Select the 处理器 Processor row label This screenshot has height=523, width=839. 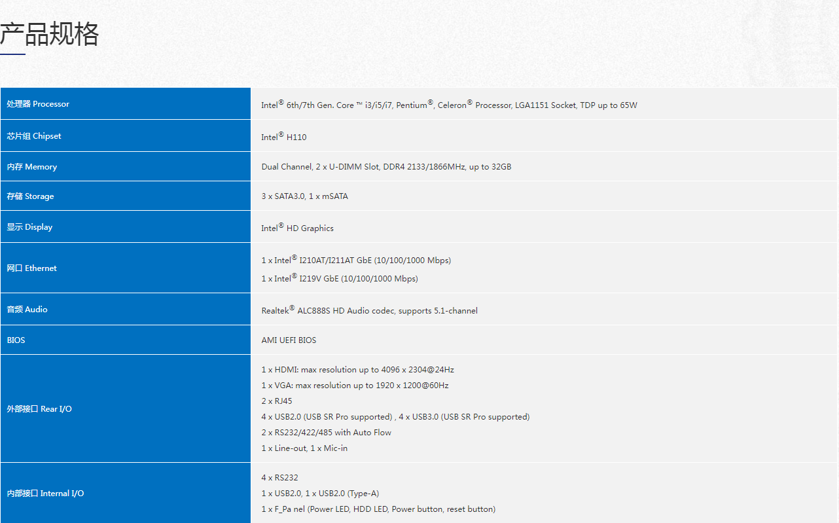38,104
